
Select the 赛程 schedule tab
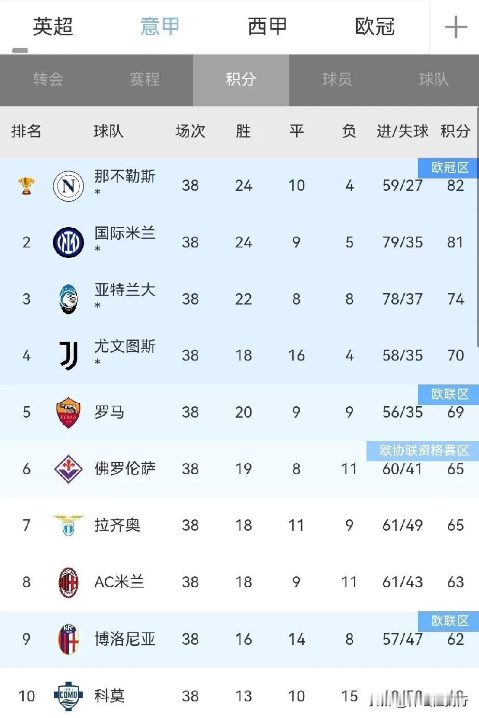145,79
